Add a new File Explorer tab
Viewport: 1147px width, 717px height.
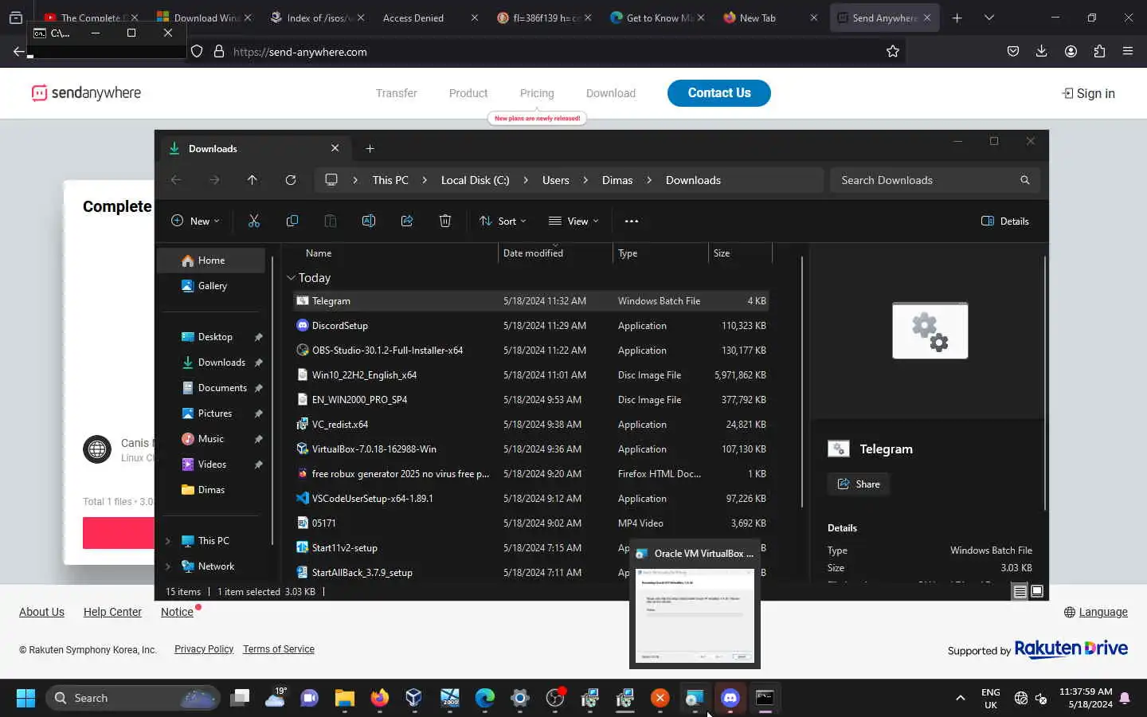coord(370,148)
